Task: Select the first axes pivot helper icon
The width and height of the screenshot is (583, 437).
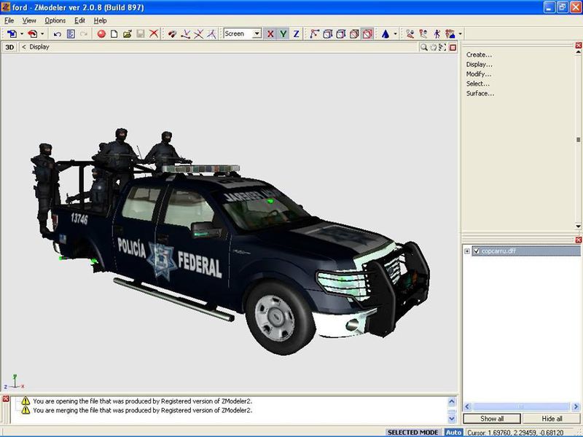Action: [185, 34]
